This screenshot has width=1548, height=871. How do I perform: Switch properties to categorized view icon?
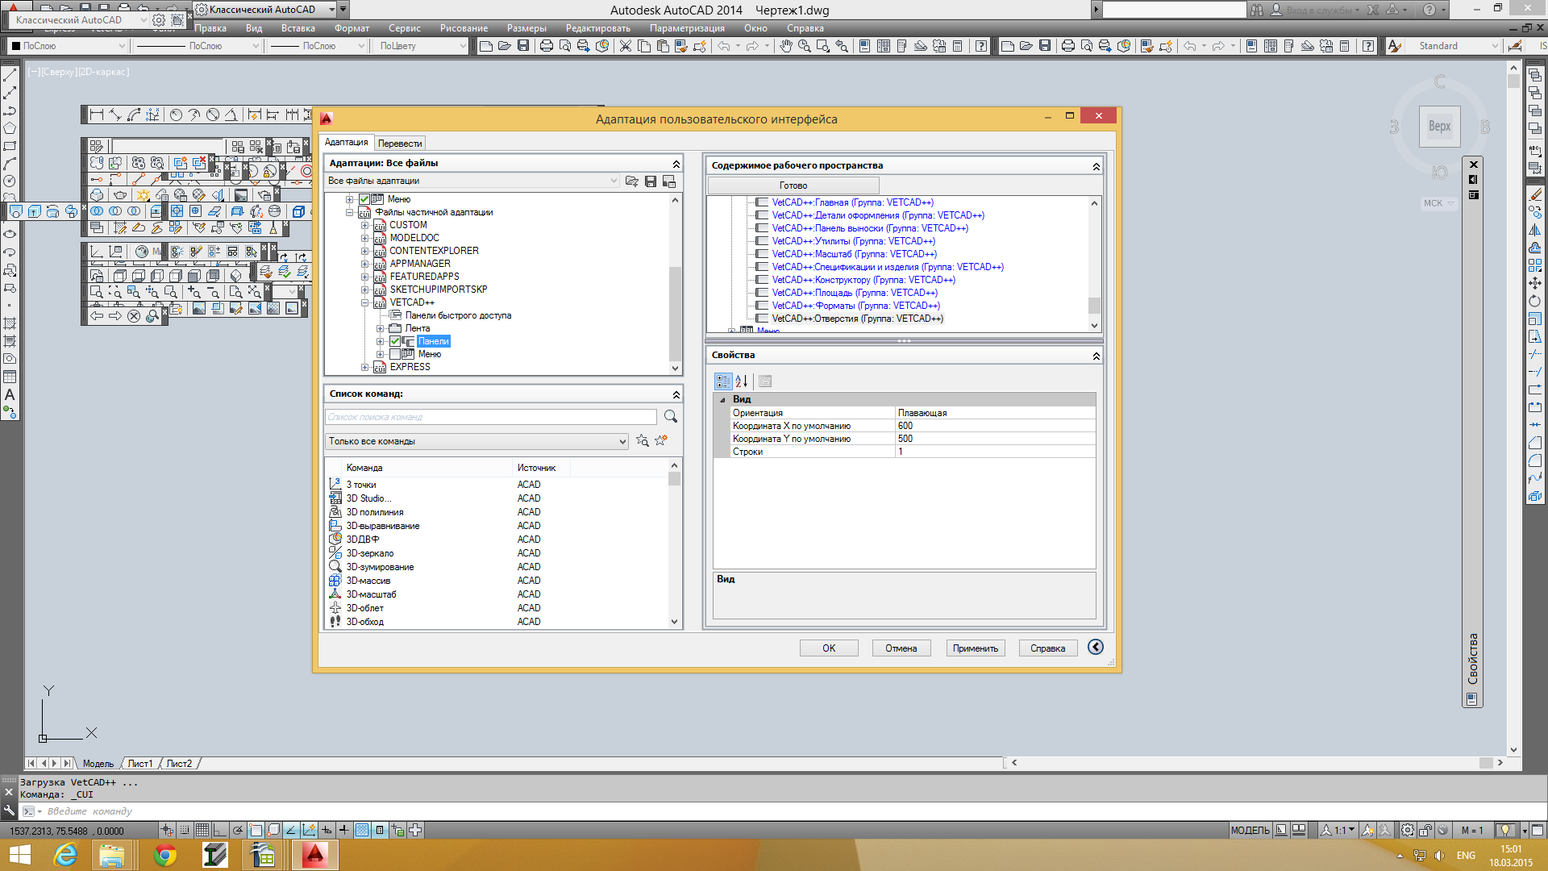[723, 381]
